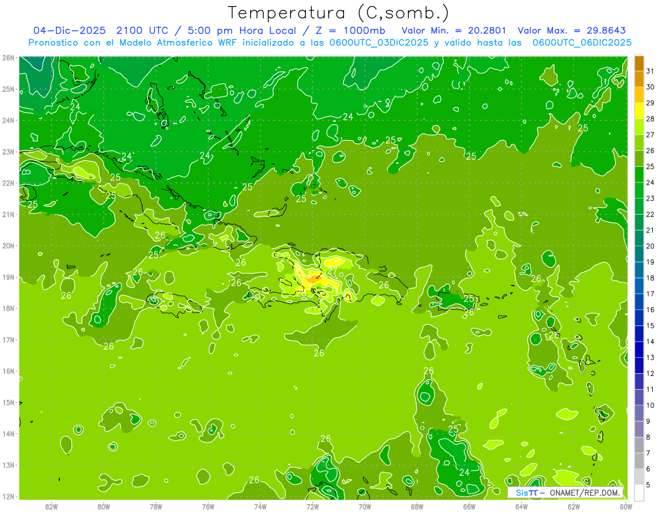Screen dimensions: 665x514
Task: Click the '62W' longitude axis label
Action: point(574,506)
